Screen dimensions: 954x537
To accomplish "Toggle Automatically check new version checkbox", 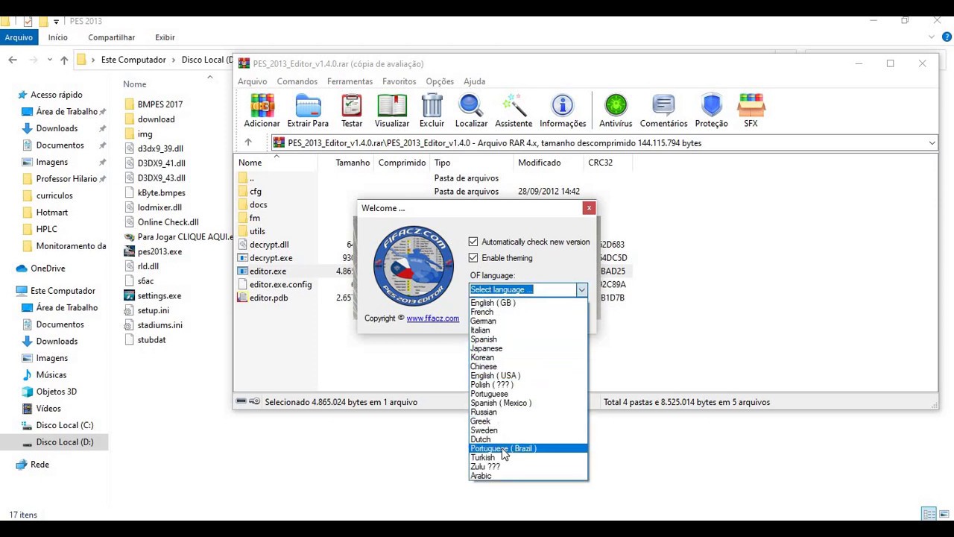I will [473, 242].
